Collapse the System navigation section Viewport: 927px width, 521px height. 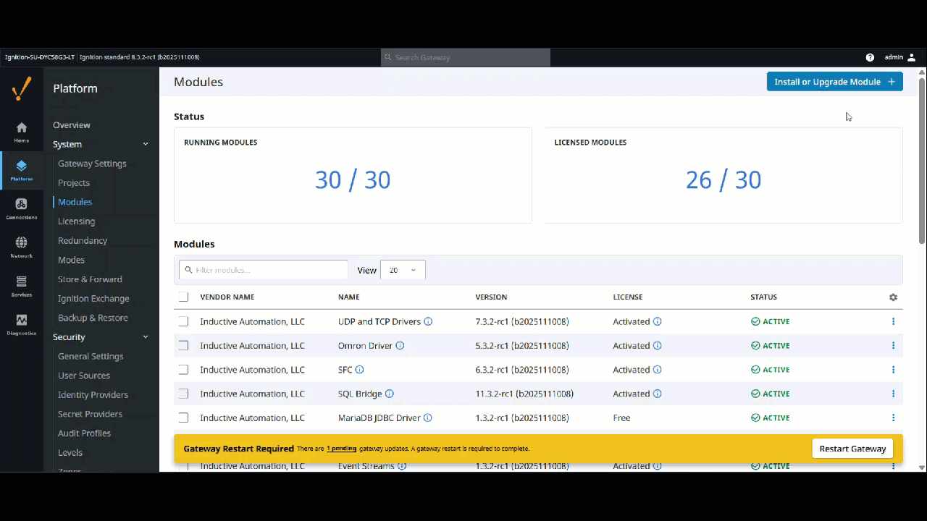145,144
